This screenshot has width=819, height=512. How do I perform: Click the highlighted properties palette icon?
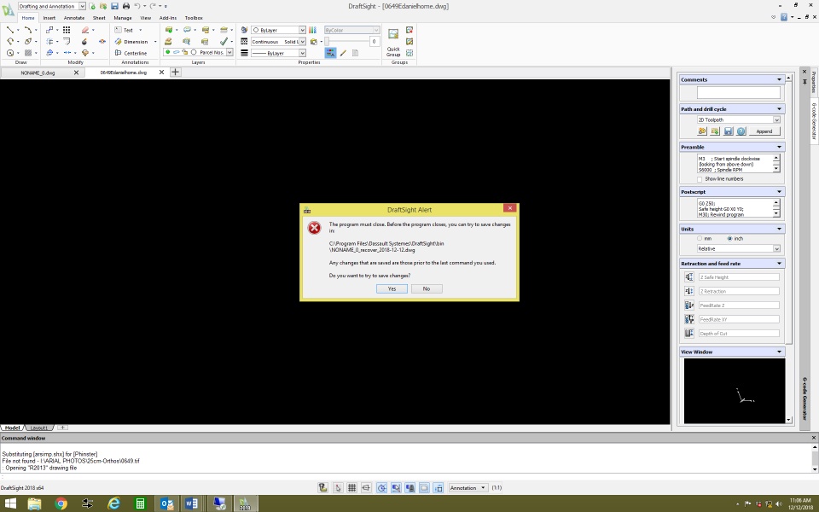pyautogui.click(x=330, y=53)
